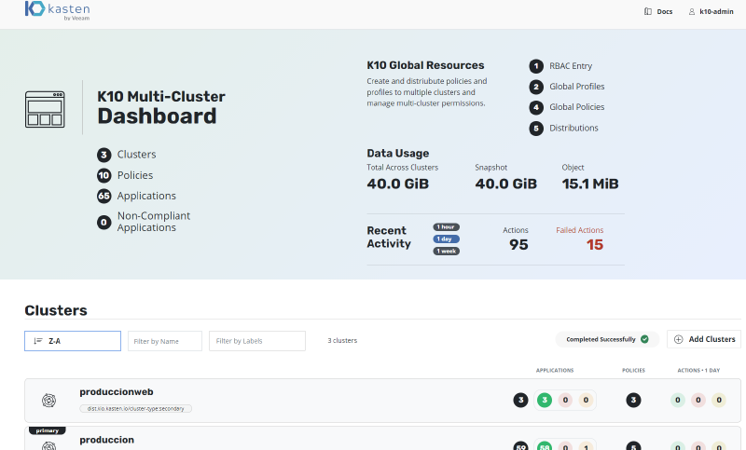Click the produccionweb cluster-type secondary label
Viewport: 746px width, 450px height.
135,409
